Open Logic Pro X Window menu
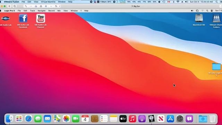Image resolution: width=222 pixels, height=125 pixels. pos(74,11)
